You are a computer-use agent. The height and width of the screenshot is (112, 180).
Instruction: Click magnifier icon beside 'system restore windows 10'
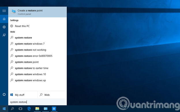[x=12, y=74]
